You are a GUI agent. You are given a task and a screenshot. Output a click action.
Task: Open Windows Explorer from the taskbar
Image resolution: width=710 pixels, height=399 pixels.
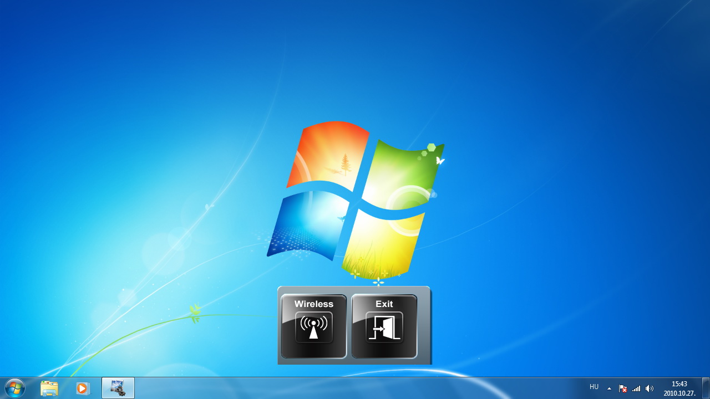tap(49, 388)
